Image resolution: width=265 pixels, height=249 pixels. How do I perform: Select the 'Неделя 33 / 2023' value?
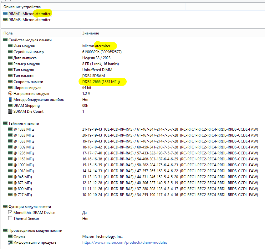click(x=96, y=58)
